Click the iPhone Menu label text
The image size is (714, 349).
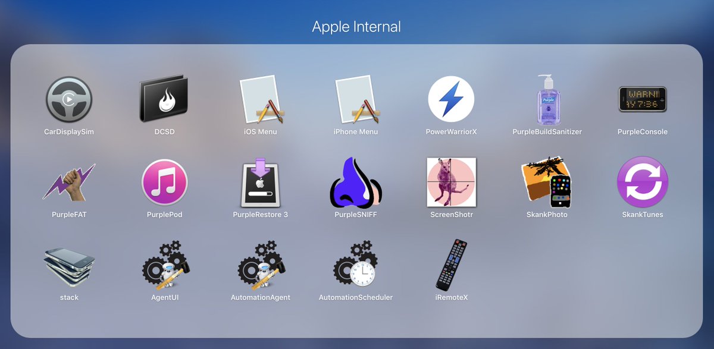point(356,132)
